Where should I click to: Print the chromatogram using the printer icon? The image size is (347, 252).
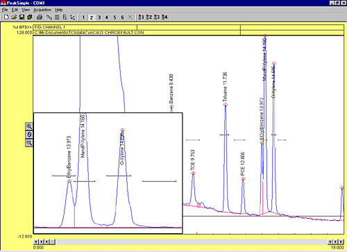click(40, 17)
